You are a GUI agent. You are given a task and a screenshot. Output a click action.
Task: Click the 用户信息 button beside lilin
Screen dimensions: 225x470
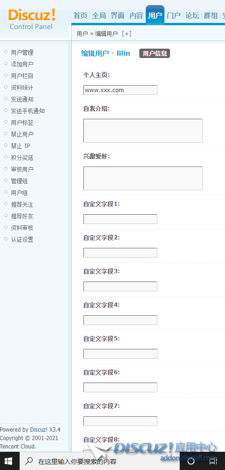point(155,53)
